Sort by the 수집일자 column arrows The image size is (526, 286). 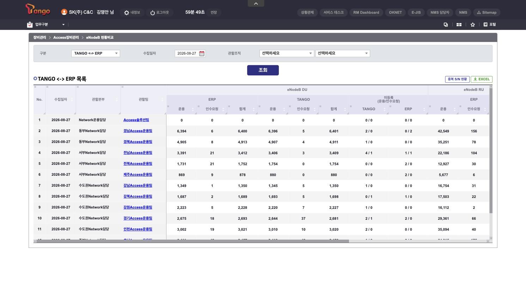click(x=72, y=100)
